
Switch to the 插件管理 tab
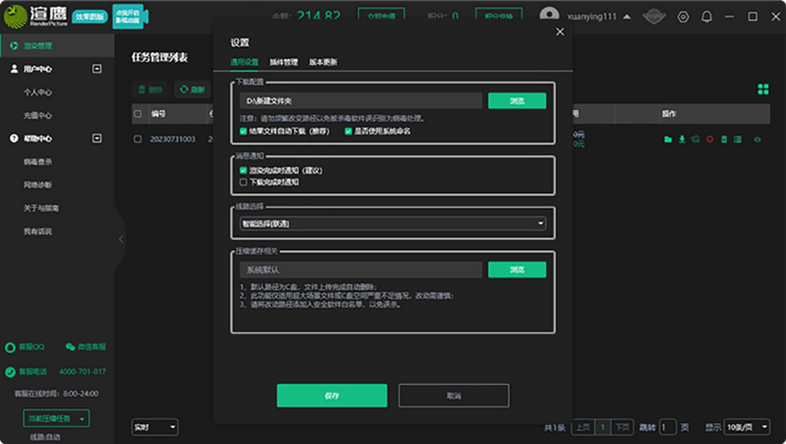[284, 62]
